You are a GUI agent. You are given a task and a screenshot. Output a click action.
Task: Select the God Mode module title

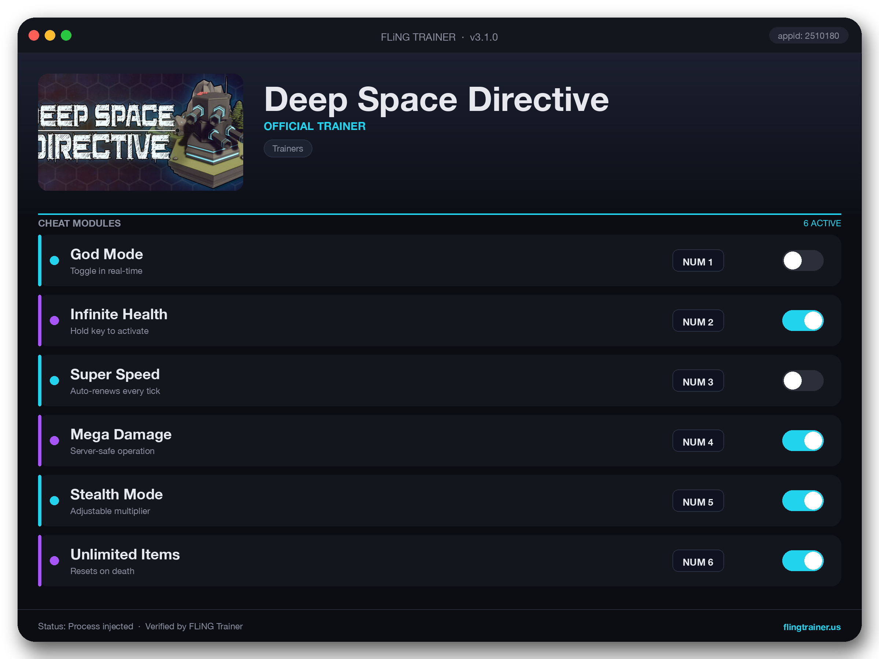point(107,254)
